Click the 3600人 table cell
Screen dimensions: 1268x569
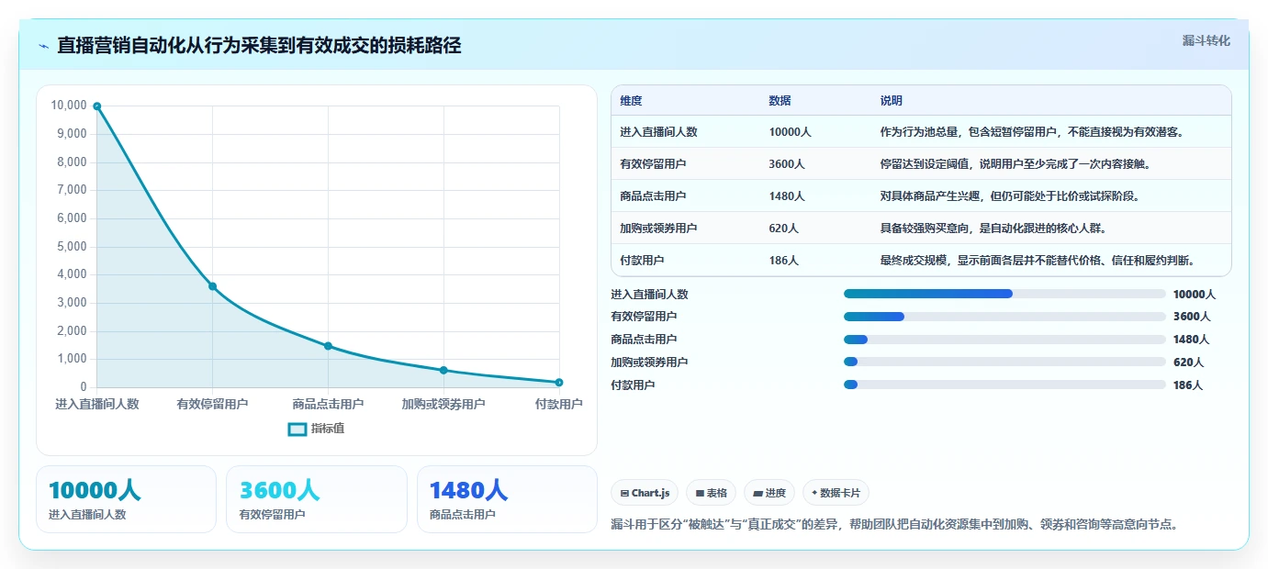pyautogui.click(x=787, y=164)
